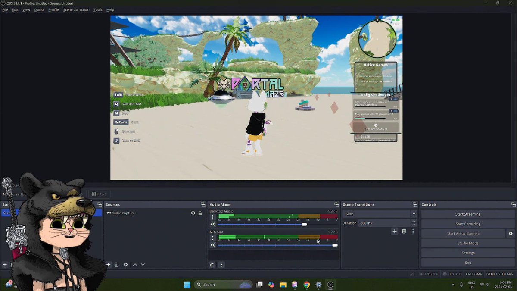Viewport: 517px width, 291px height.
Task: Mute Desktop Audio speaker icon
Action: [x=212, y=224]
